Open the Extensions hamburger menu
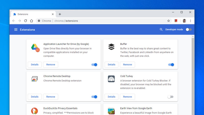Viewport: 204px width, 115px height. coord(16,30)
